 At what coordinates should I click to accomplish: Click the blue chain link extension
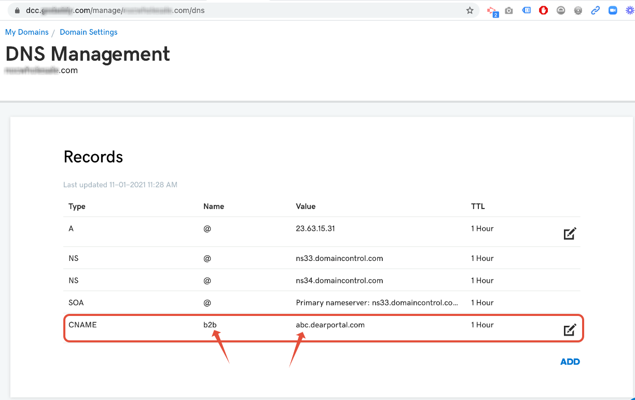pos(596,10)
